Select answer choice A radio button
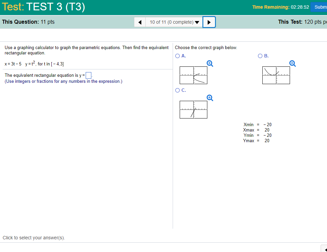The width and height of the screenshot is (327, 252). pos(177,56)
